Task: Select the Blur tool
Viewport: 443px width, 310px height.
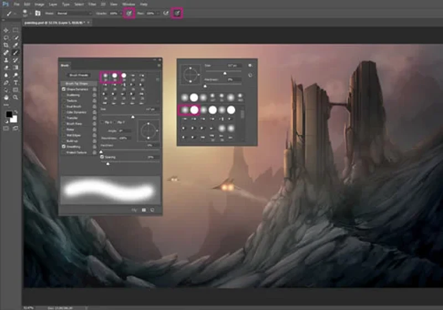Action: 6,75
